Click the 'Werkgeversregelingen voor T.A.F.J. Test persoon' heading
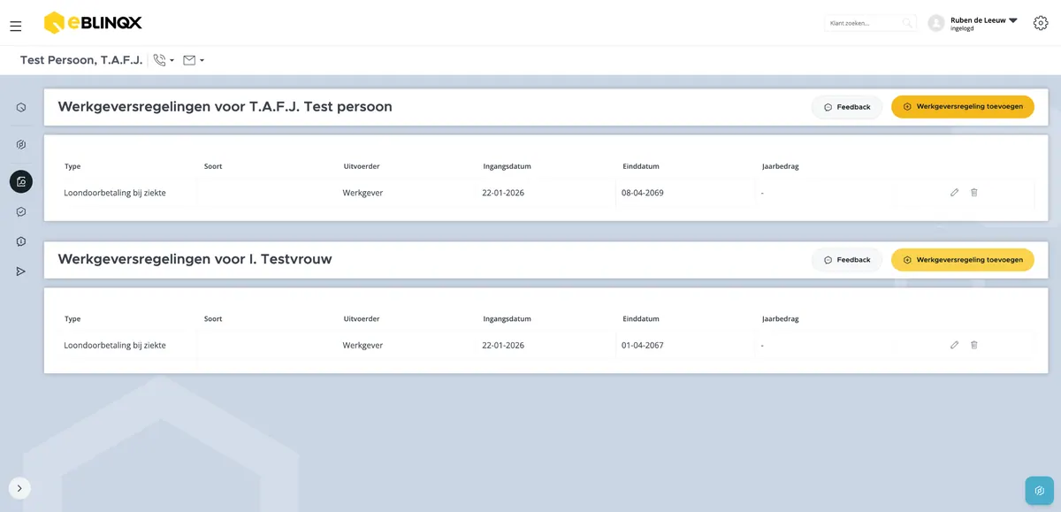The height and width of the screenshot is (512, 1061). pyautogui.click(x=225, y=107)
